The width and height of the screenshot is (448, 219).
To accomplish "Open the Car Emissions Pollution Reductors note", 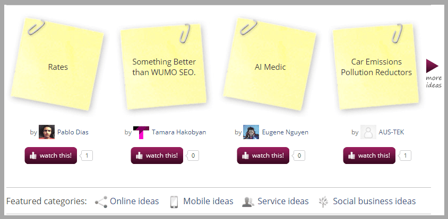I will pyautogui.click(x=376, y=67).
